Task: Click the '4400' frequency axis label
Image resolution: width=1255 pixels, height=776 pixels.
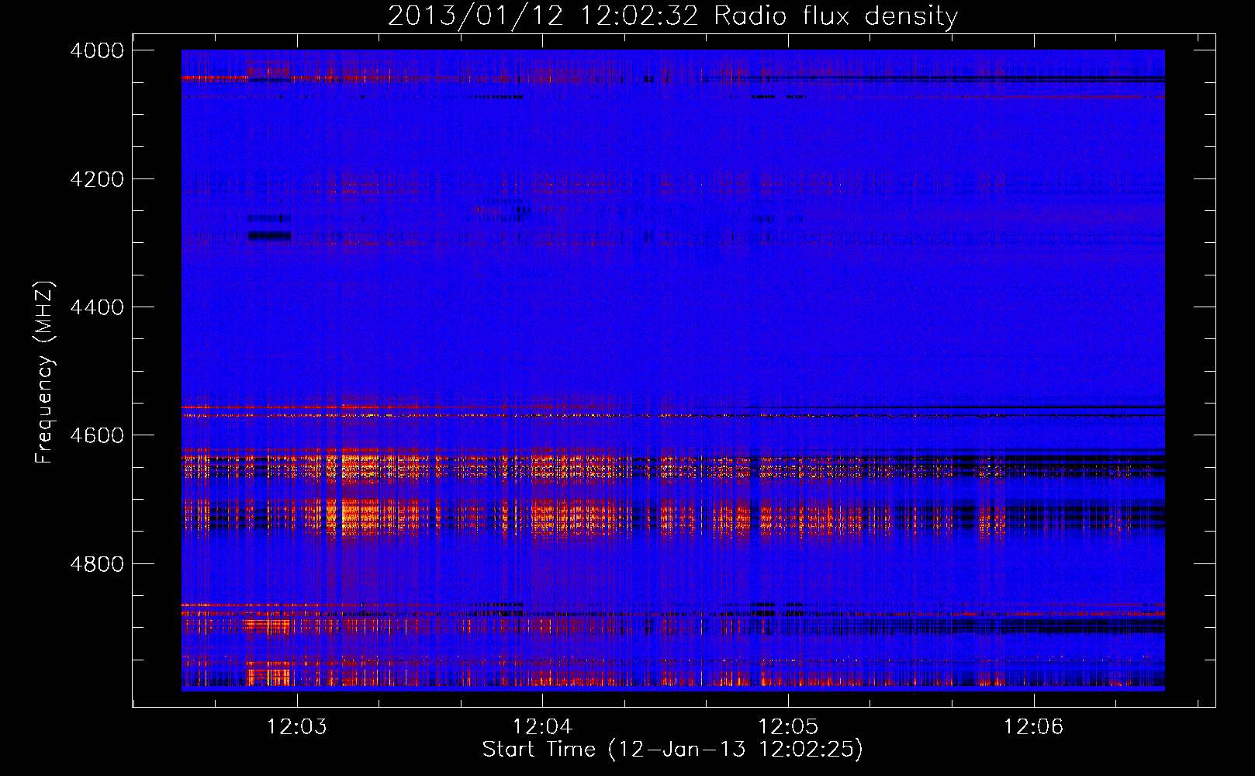Action: 97,307
